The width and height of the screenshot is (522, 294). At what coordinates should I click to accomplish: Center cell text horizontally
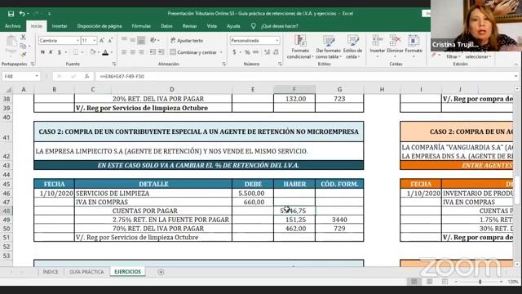tap(132, 52)
